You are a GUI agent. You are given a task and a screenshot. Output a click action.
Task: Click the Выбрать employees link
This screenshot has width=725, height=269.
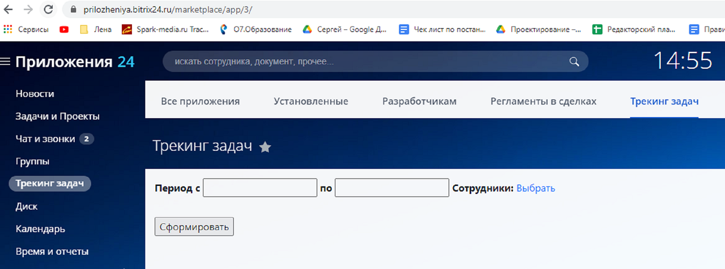pos(536,188)
